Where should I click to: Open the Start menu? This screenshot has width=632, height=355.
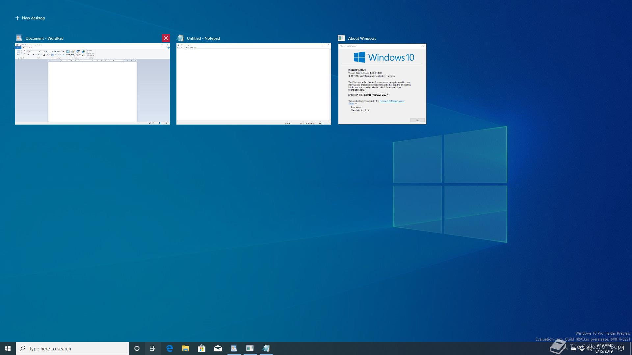[8, 348]
